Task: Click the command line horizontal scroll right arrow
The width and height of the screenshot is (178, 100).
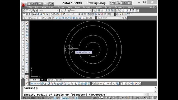Action: (153, 94)
